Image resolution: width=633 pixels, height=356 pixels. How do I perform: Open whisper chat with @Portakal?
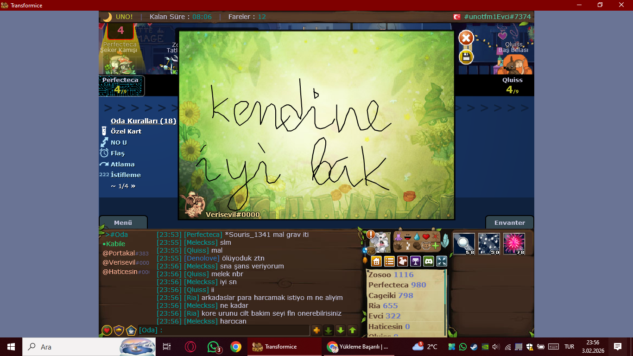pyautogui.click(x=126, y=253)
